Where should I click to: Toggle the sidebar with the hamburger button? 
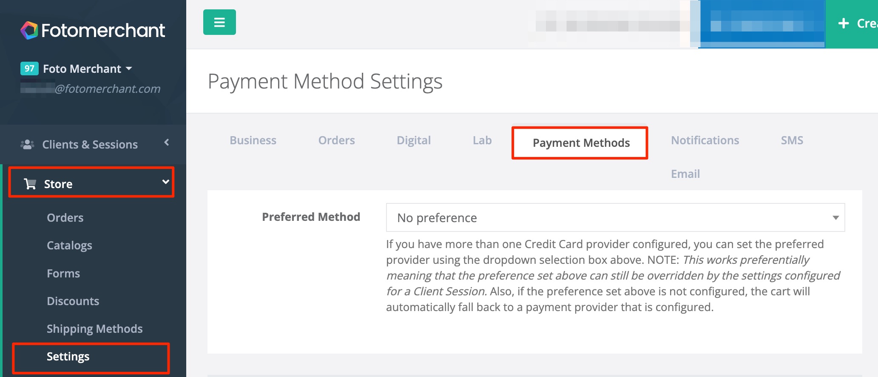pyautogui.click(x=219, y=22)
